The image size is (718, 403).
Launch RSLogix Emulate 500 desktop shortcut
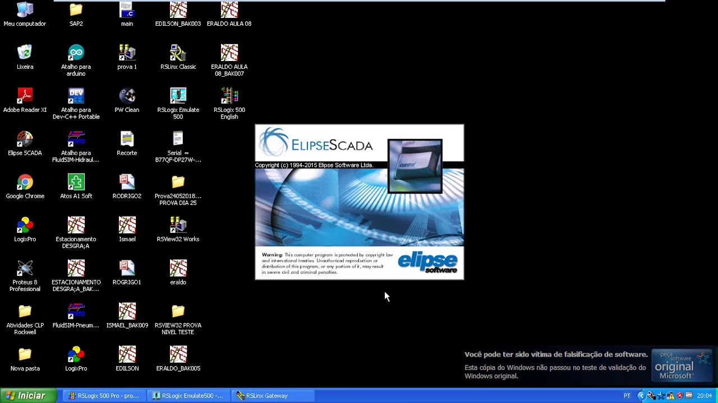point(178,104)
